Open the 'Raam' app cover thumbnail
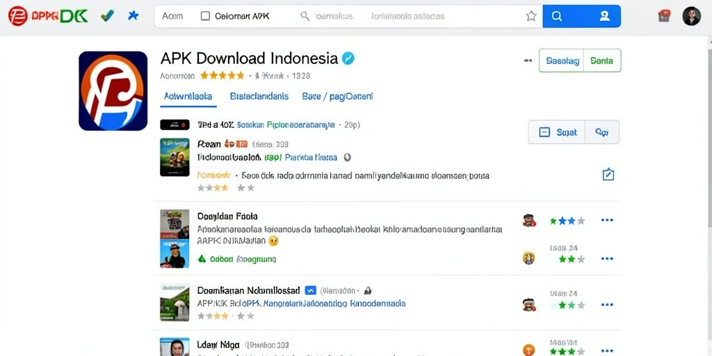The height and width of the screenshot is (356, 712). coord(175,157)
